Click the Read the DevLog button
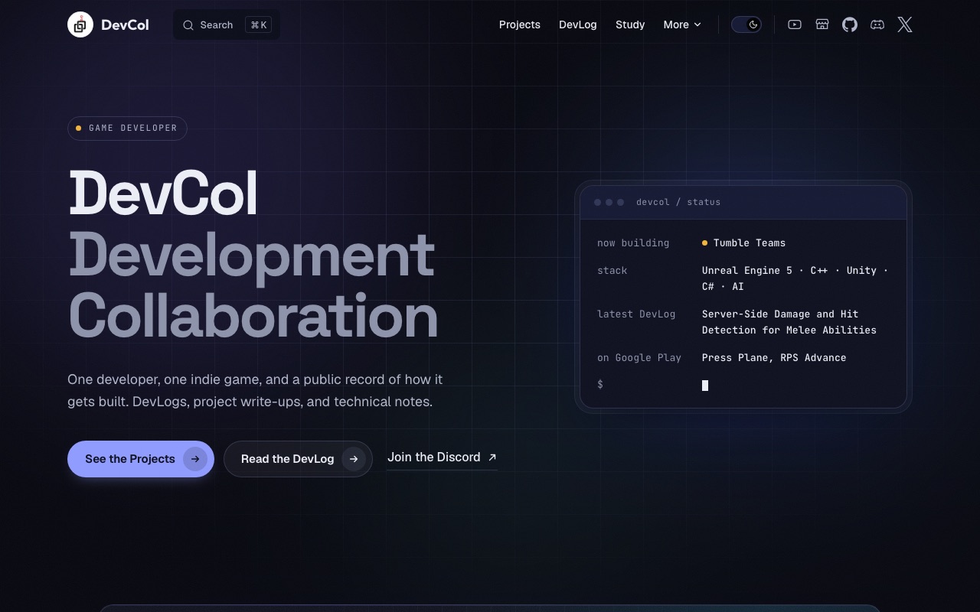This screenshot has width=980, height=612. pyautogui.click(x=298, y=459)
